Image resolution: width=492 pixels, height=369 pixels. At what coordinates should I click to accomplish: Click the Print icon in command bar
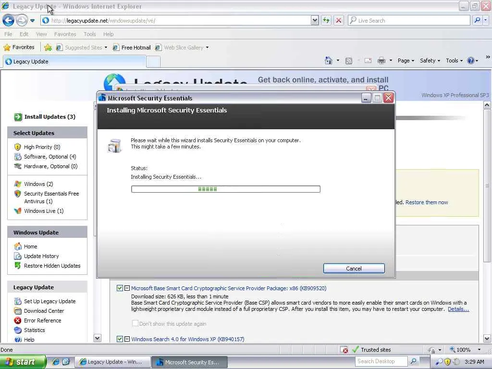tap(381, 61)
